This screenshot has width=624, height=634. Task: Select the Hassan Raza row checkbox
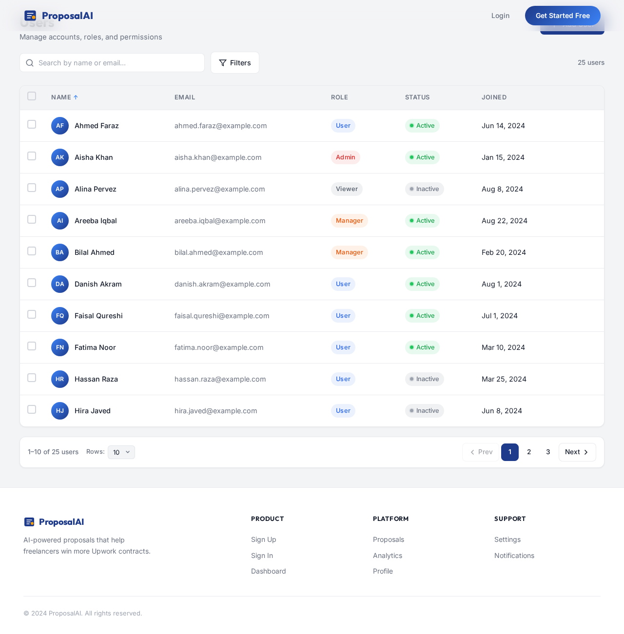coord(32,378)
